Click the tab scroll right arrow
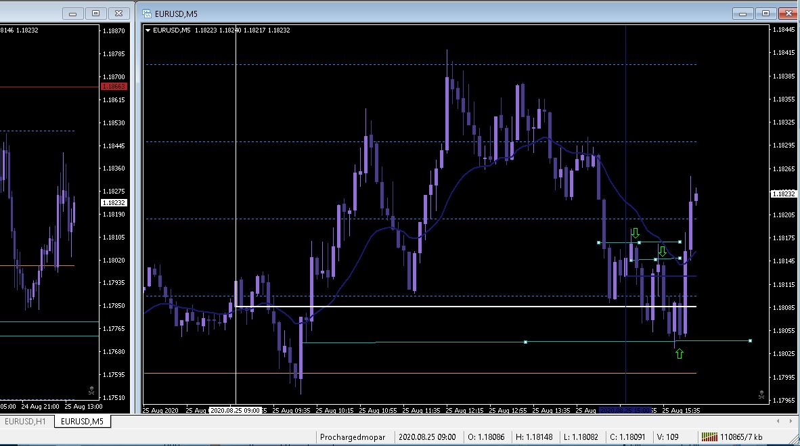The width and height of the screenshot is (800, 446). 791,422
